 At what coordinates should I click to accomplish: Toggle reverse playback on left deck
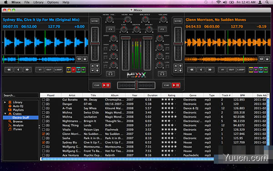18,70
